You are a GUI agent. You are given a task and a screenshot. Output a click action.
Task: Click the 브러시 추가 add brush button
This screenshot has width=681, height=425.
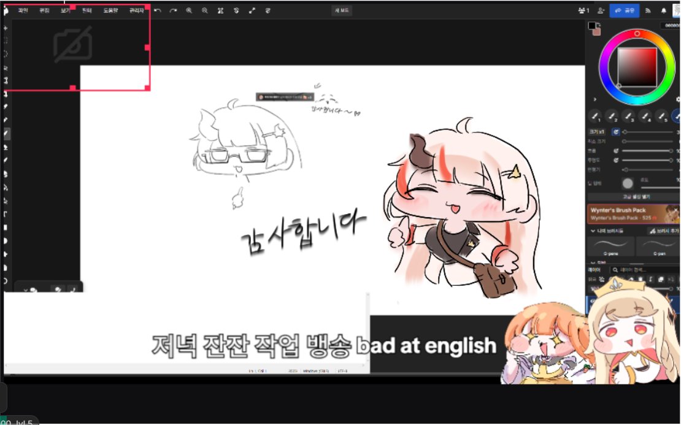pyautogui.click(x=663, y=231)
